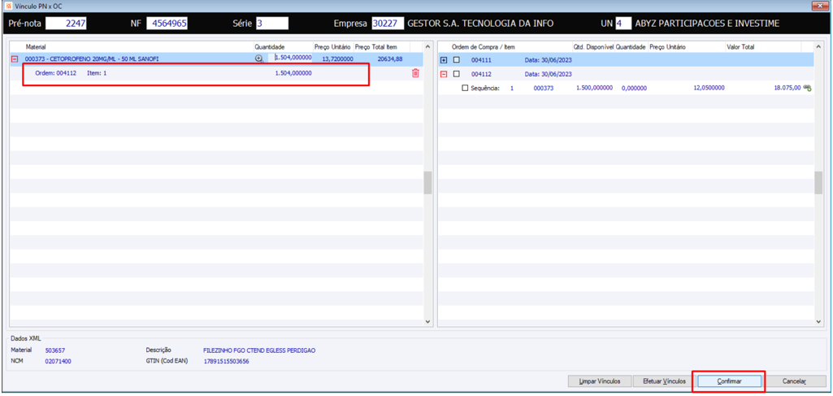Click GTIN value 17891515503656
Image resolution: width=833 pixels, height=396 pixels.
[226, 362]
